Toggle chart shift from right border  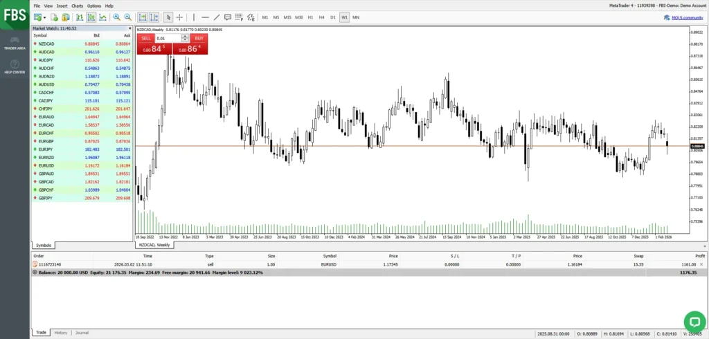coord(154,17)
